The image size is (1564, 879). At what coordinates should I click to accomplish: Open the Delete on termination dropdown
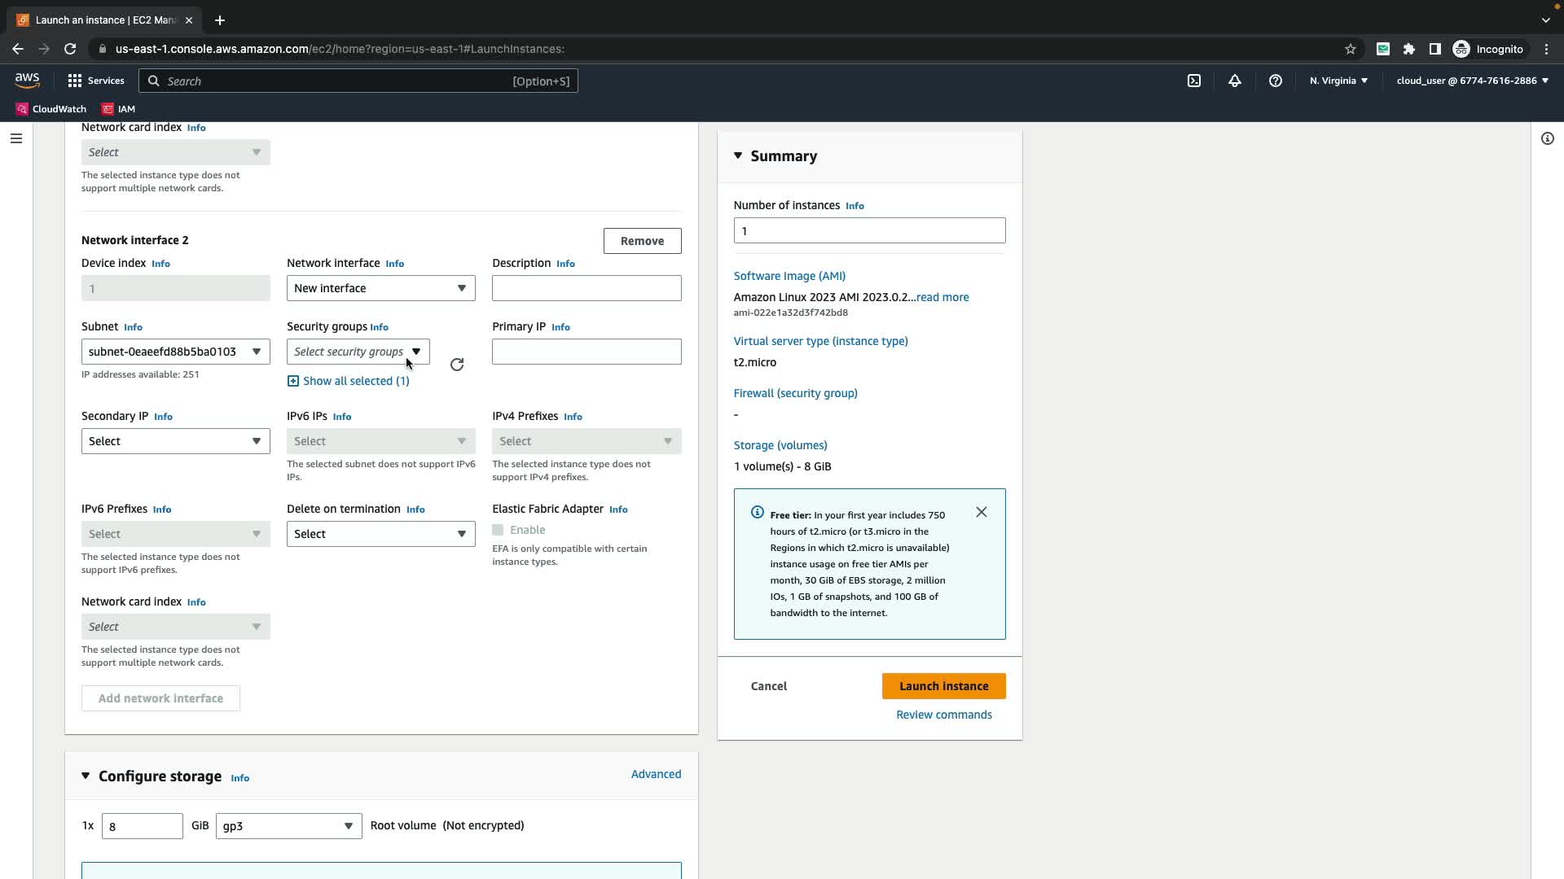point(380,534)
